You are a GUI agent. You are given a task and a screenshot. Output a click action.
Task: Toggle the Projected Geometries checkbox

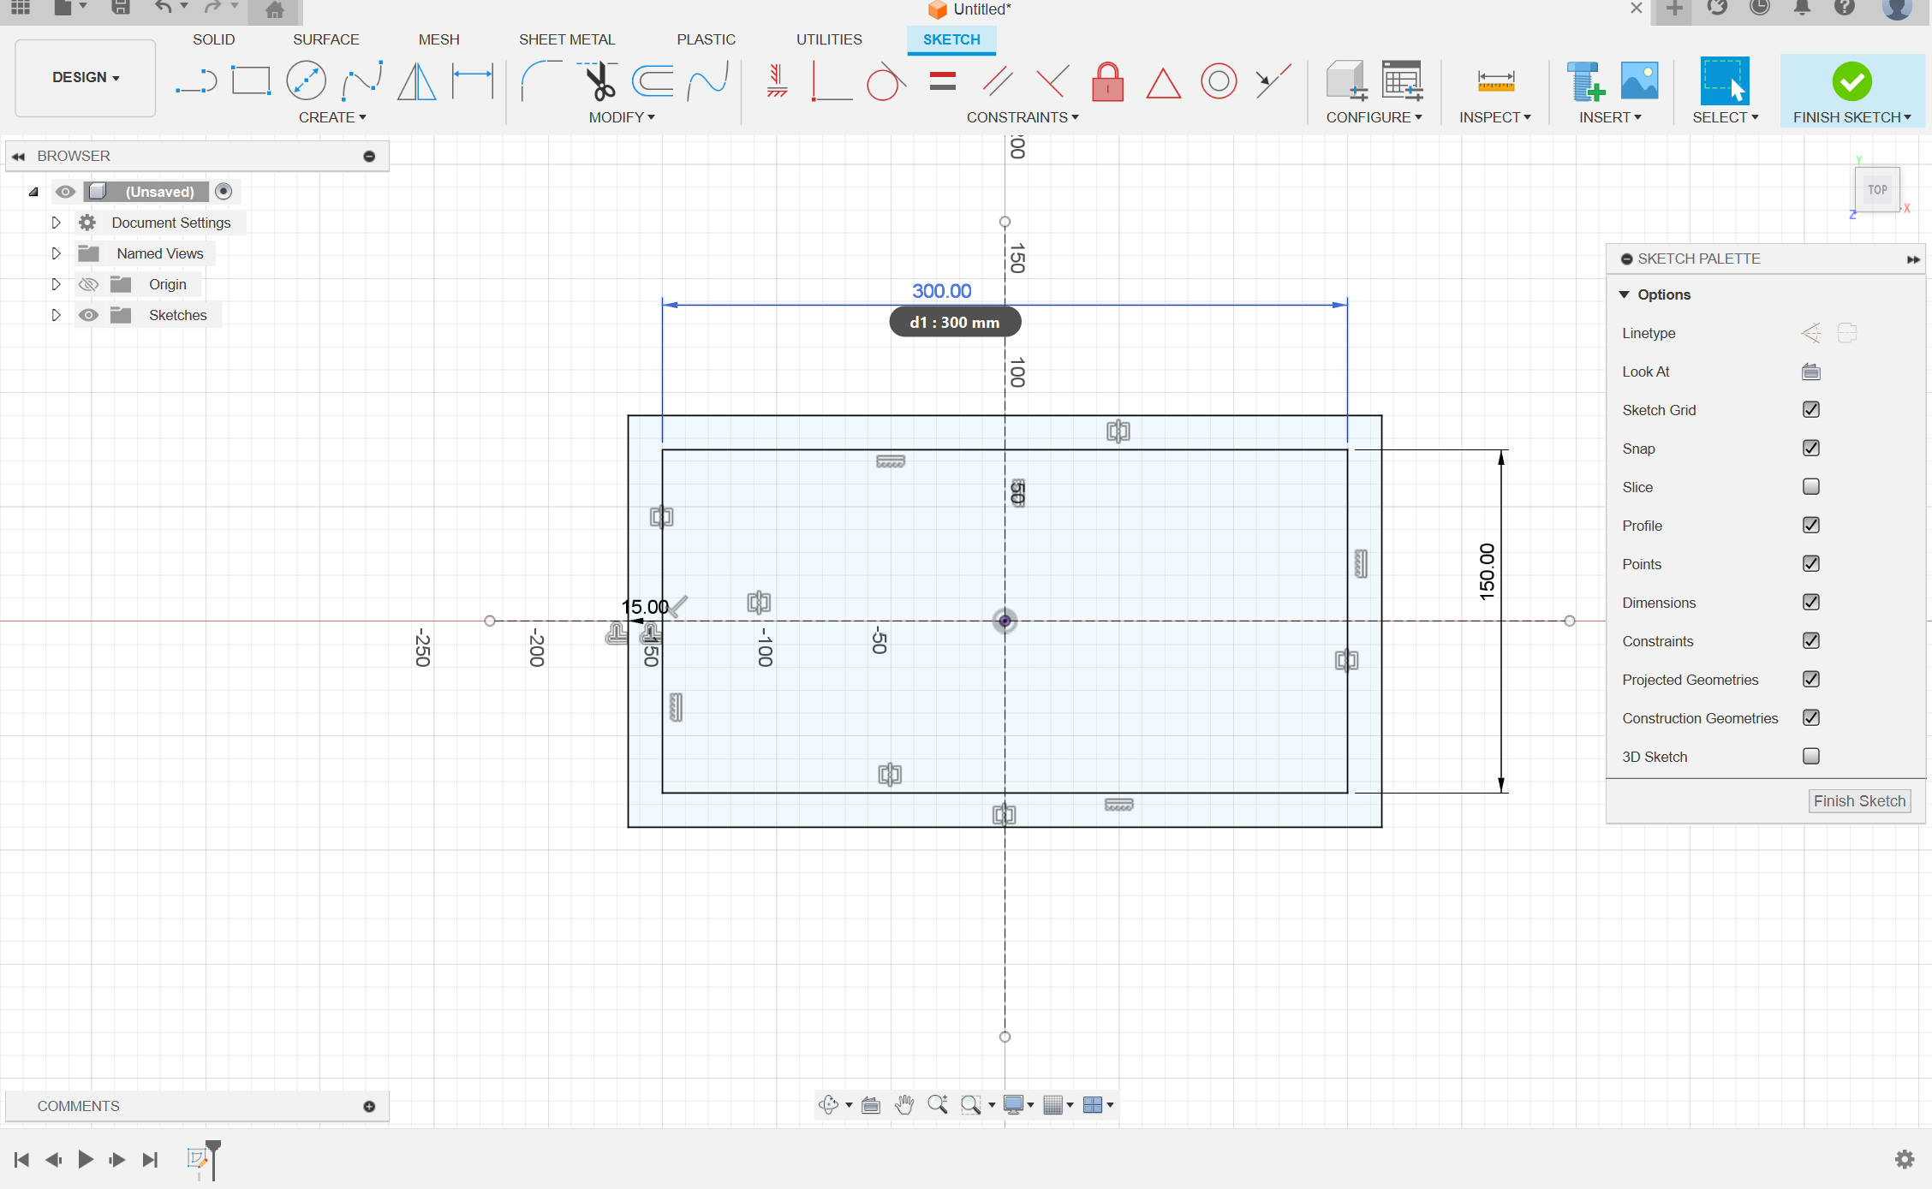pyautogui.click(x=1810, y=679)
